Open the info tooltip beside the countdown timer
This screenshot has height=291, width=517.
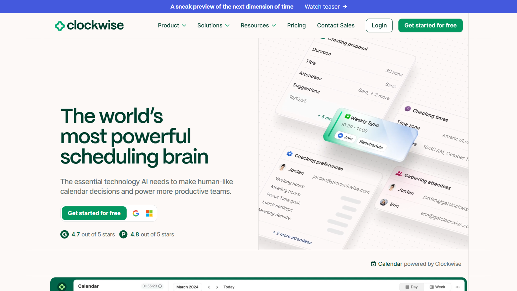pyautogui.click(x=160, y=286)
